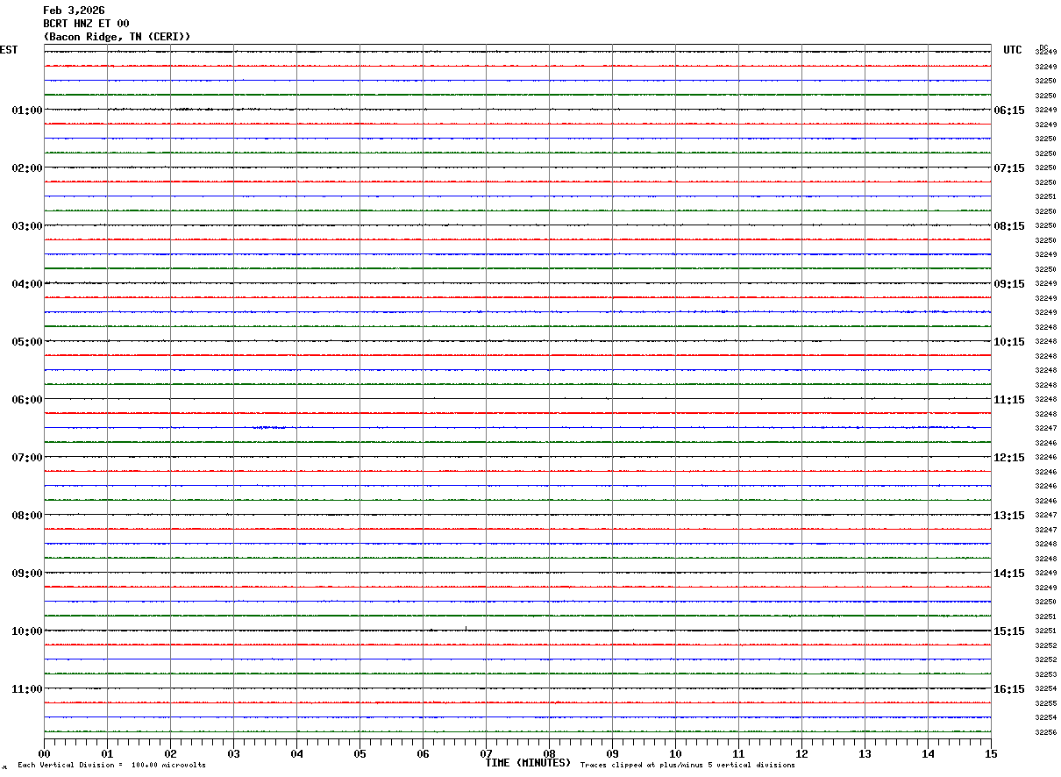The width and height of the screenshot is (1061, 777).
Task: Click the 10:15 UTC time label
Action: pyautogui.click(x=1009, y=342)
